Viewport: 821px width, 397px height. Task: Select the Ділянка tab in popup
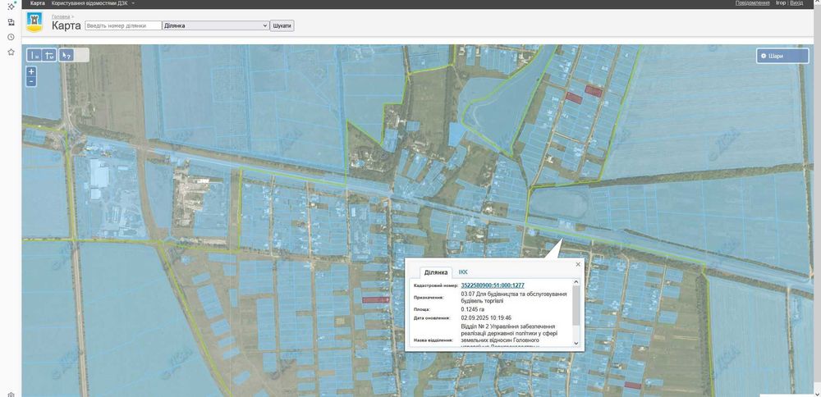pos(435,272)
